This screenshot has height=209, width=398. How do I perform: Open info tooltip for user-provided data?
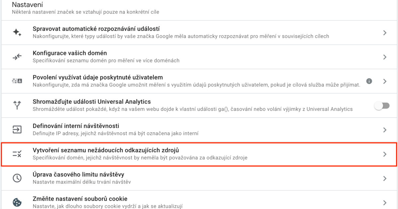click(x=369, y=81)
